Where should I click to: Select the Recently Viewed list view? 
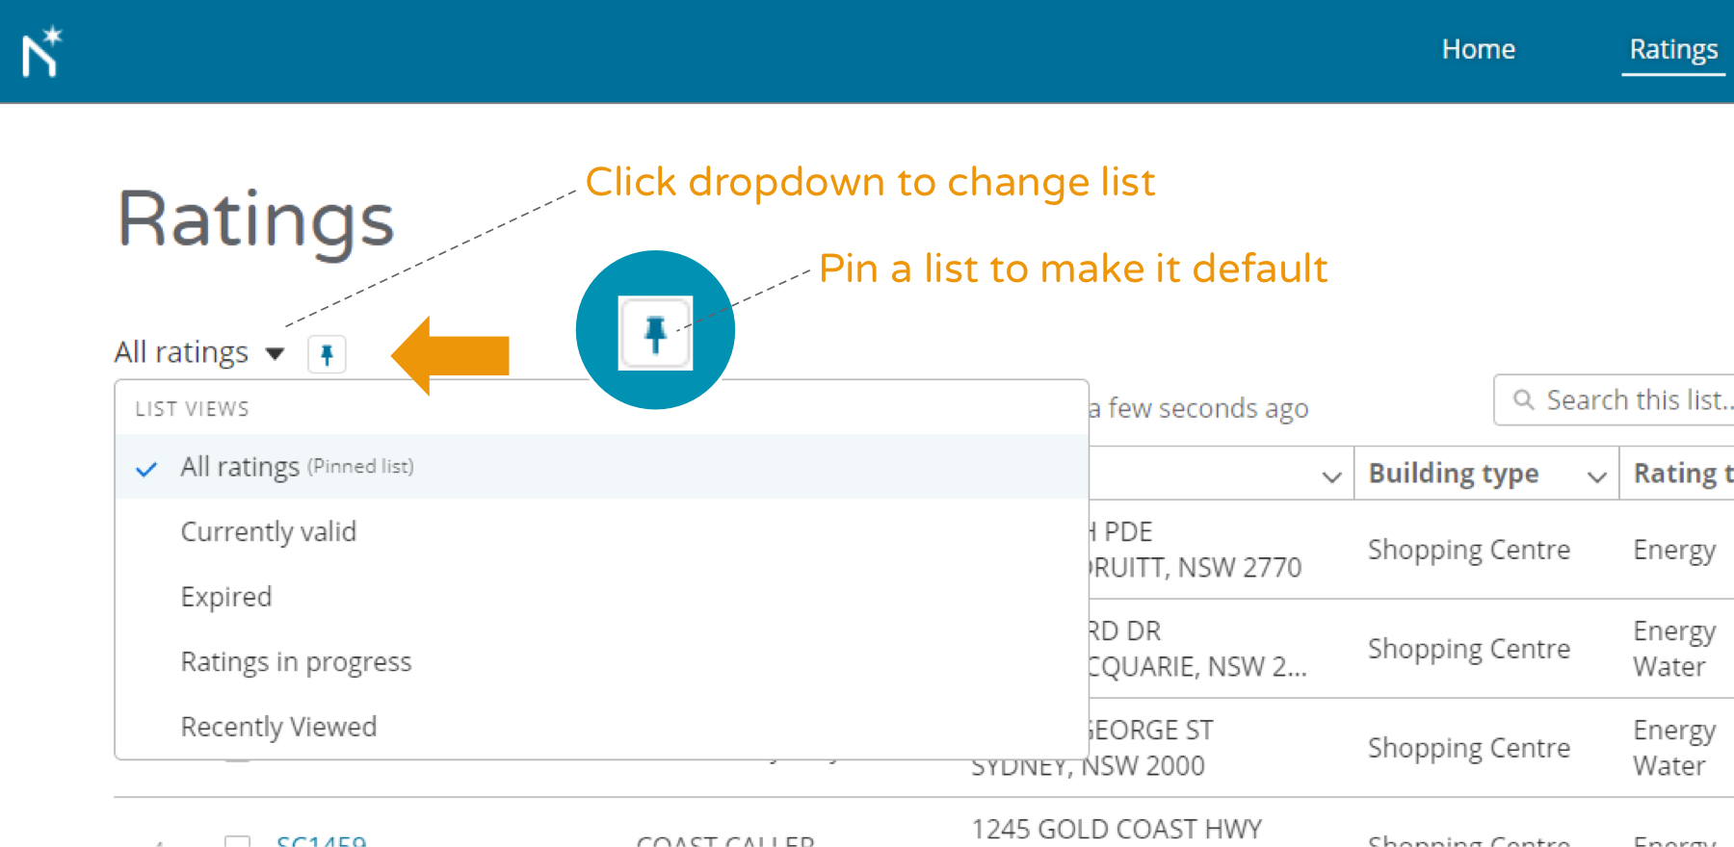tap(278, 727)
